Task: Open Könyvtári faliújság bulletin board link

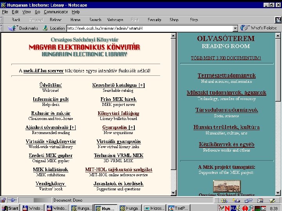Action: 118,113
